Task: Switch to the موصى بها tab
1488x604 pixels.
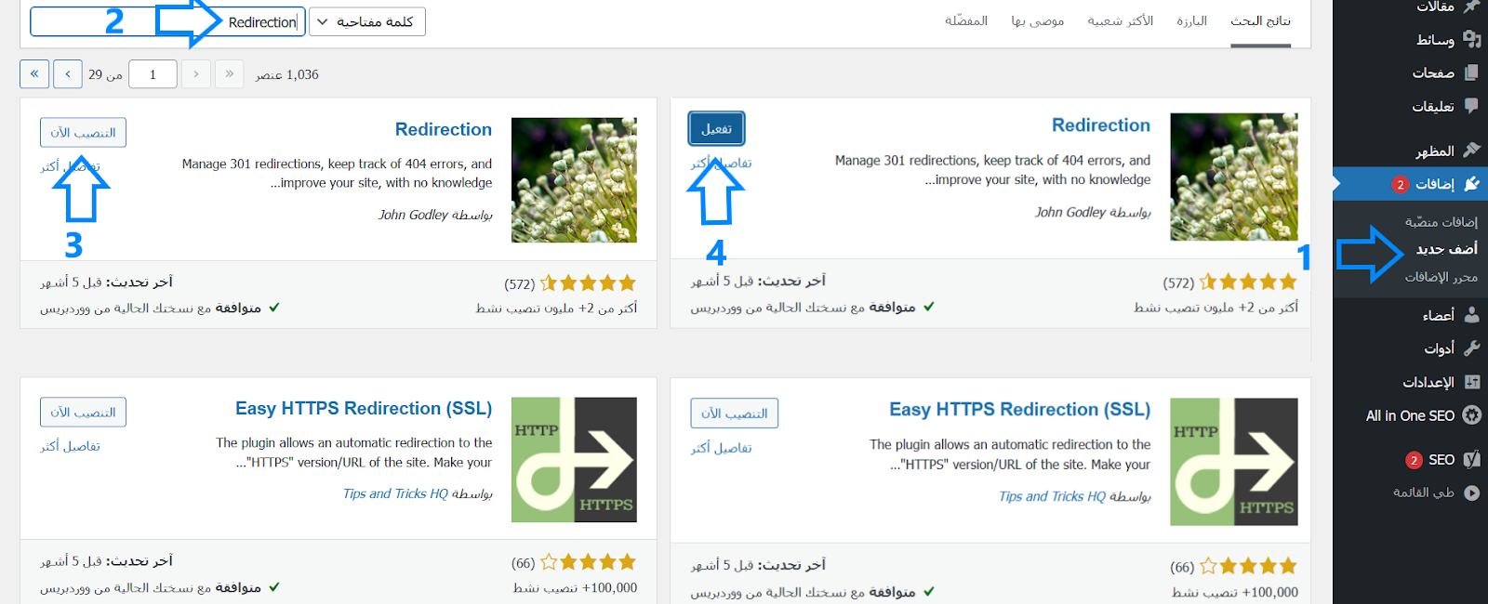Action: tap(1037, 21)
